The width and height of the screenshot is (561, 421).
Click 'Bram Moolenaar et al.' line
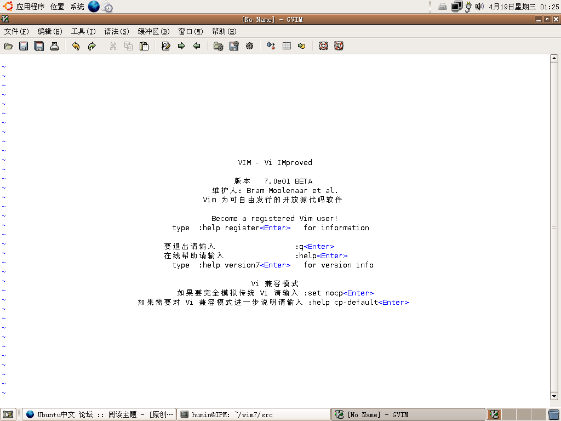292,190
